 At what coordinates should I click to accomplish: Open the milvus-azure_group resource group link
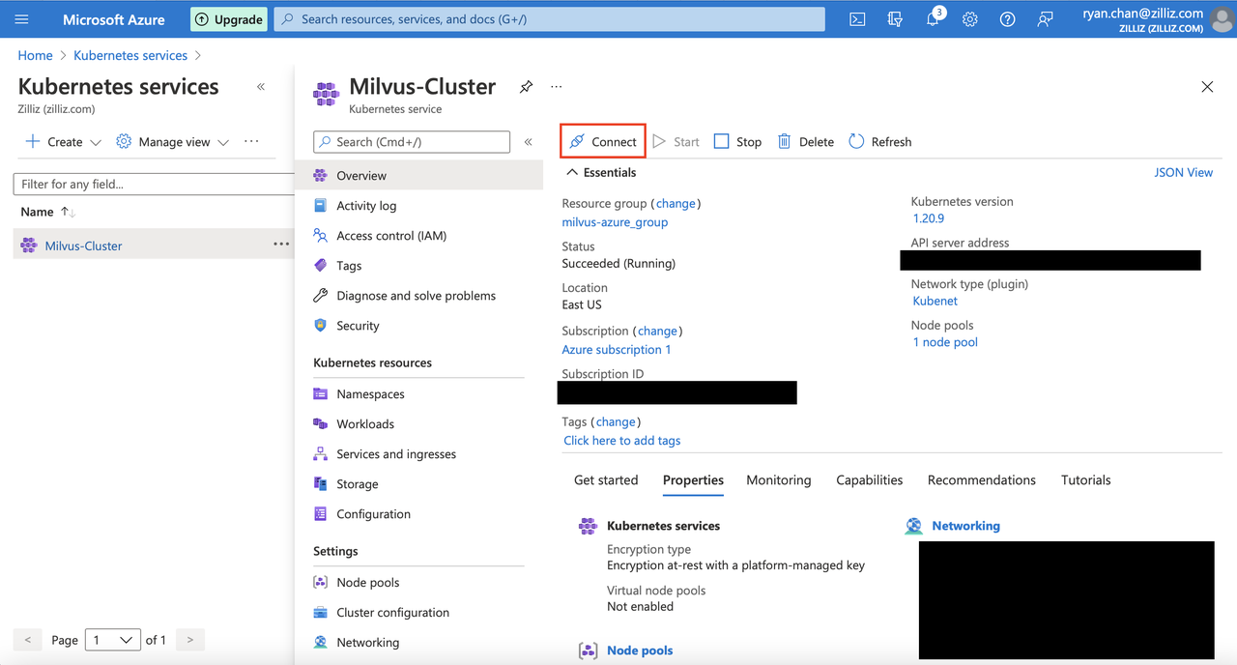coord(615,222)
